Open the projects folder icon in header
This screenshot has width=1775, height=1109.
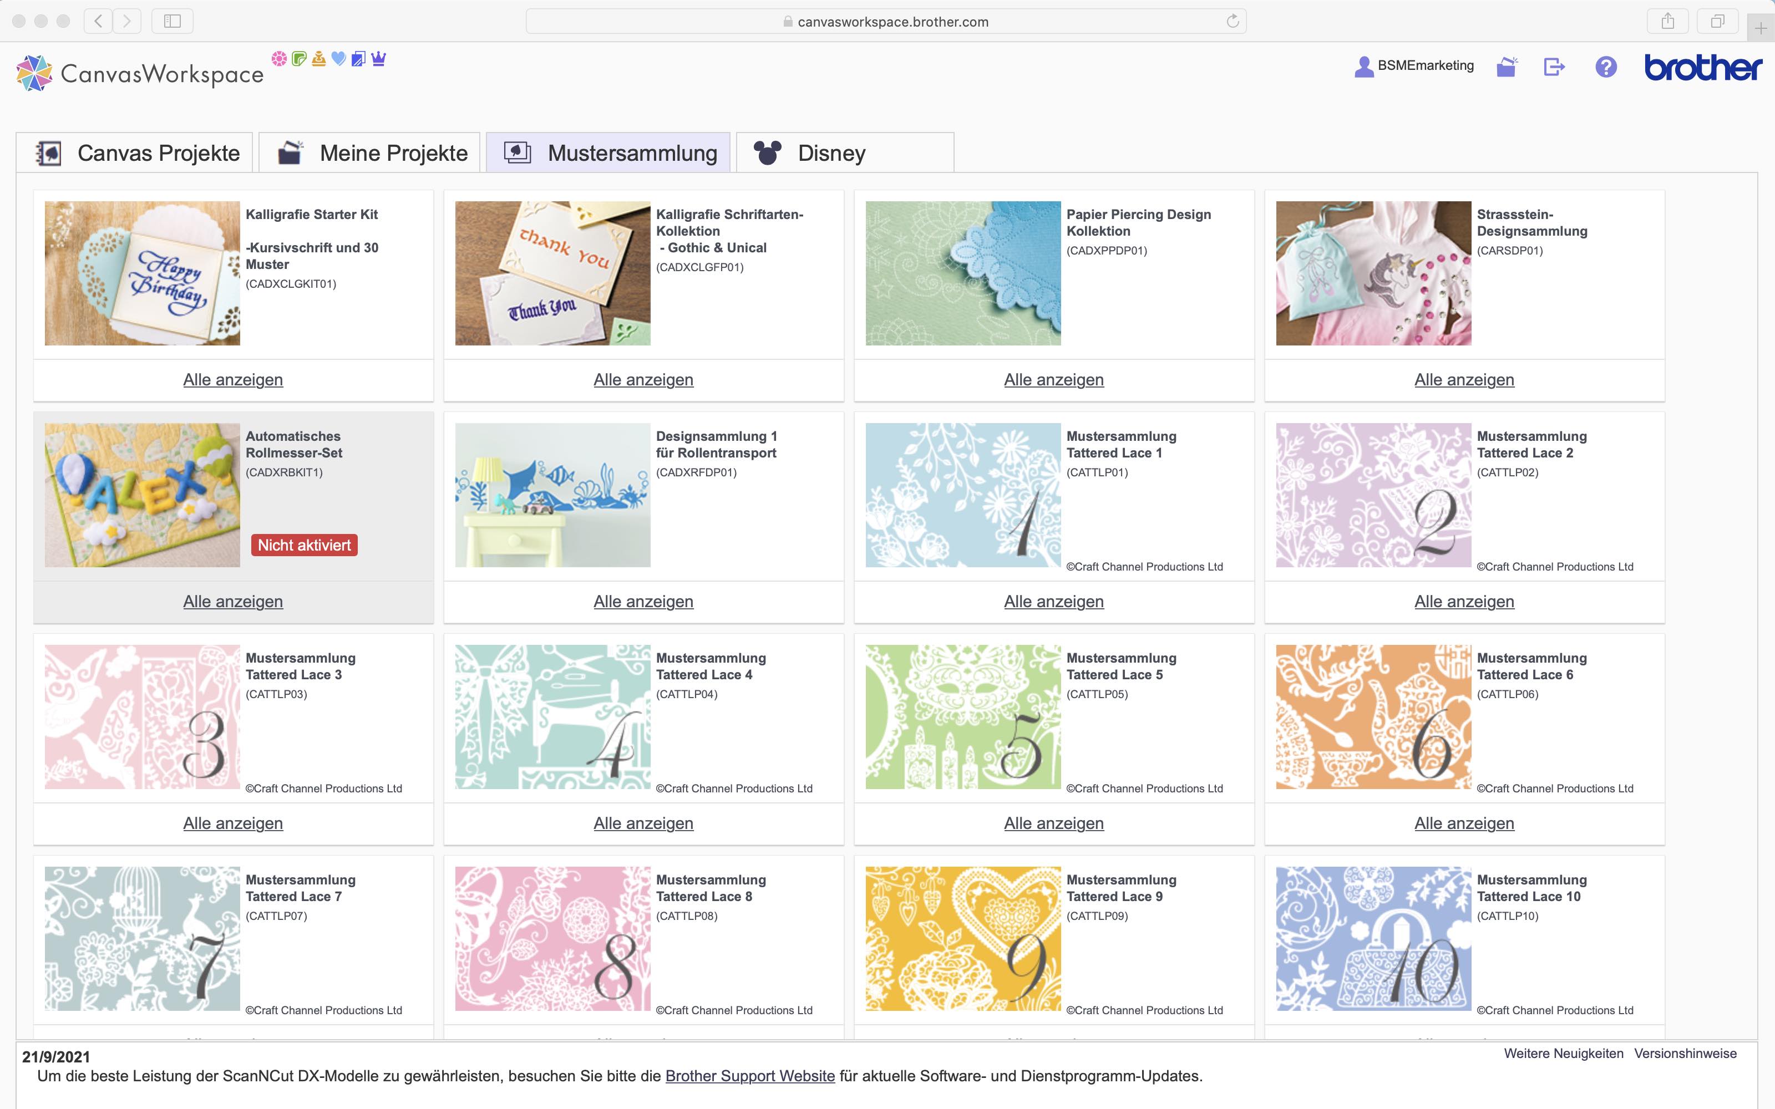point(1507,67)
